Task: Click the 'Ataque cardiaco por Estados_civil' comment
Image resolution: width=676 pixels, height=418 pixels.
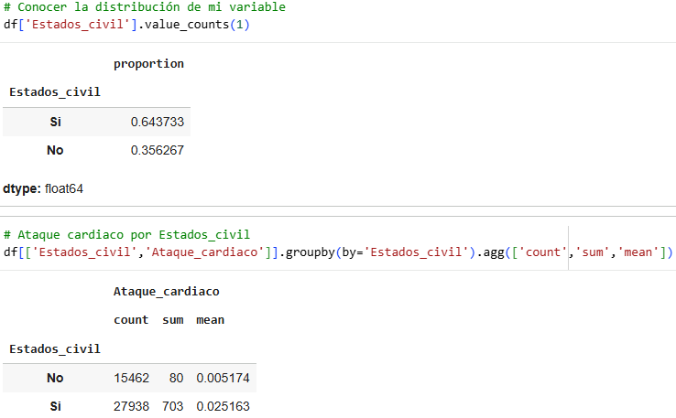Action: click(126, 235)
